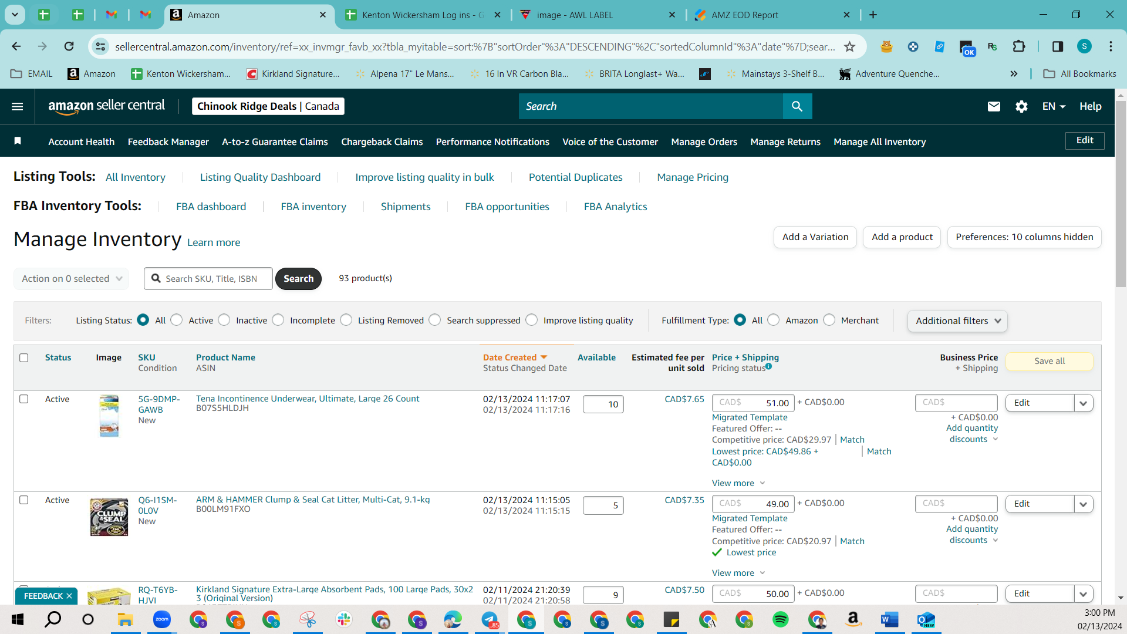
Task: Click the bookmark flag icon in the favorites bar
Action: coord(18,141)
